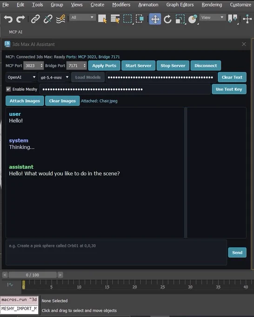
Task: Step time slider back with left arrow
Action: [x=5, y=275]
